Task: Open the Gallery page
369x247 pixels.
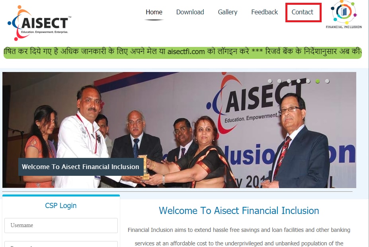Action: point(228,12)
